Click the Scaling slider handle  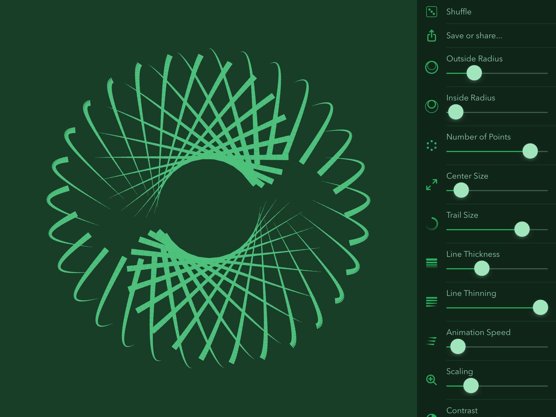tap(471, 386)
